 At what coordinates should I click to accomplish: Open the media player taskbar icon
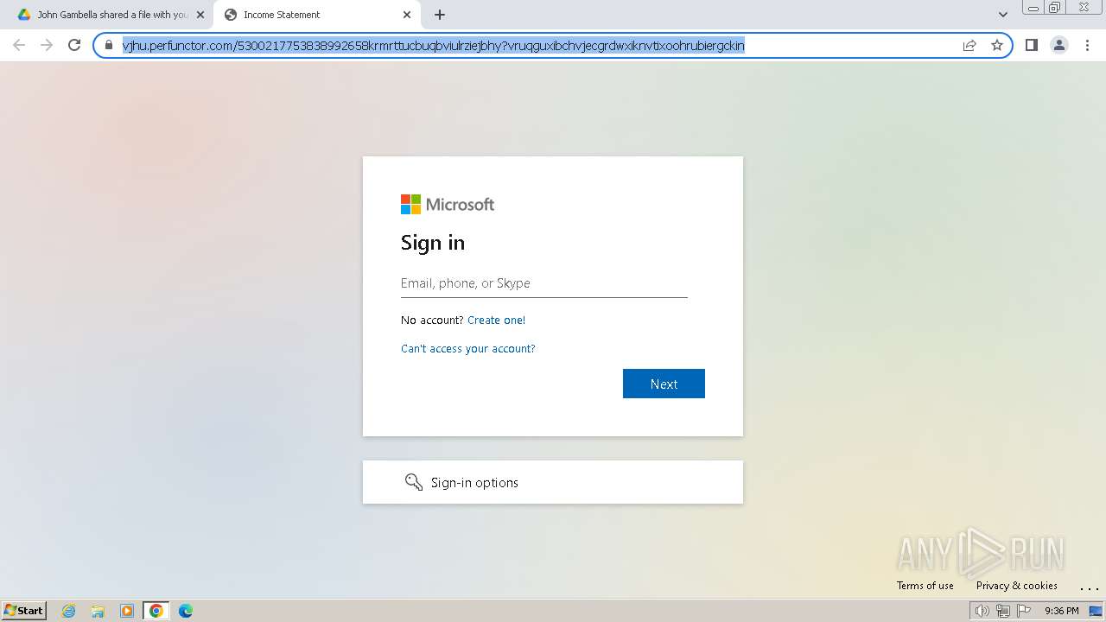[127, 611]
